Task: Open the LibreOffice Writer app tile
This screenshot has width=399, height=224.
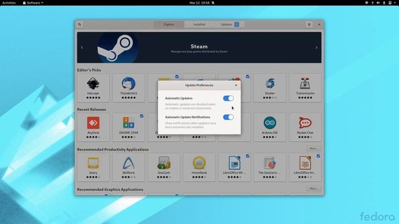Action: (x=234, y=167)
